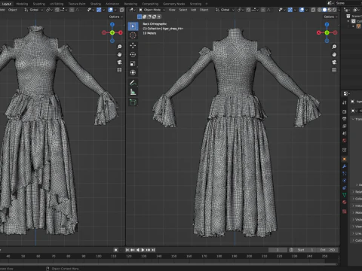Select the 3D Cursor tool
Image resolution: width=362 pixels, height=271 pixels.
[133, 35]
